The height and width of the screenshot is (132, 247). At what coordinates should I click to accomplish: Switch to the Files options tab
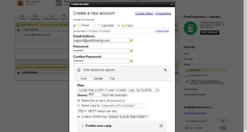point(112,79)
